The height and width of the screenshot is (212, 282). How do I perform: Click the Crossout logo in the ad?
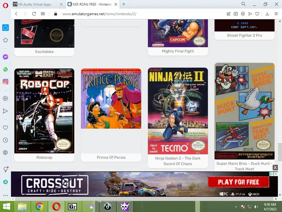pyautogui.click(x=55, y=185)
